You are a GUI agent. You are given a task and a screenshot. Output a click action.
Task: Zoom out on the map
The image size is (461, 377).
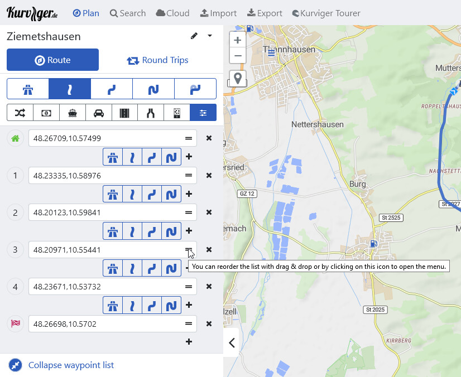pyautogui.click(x=238, y=56)
